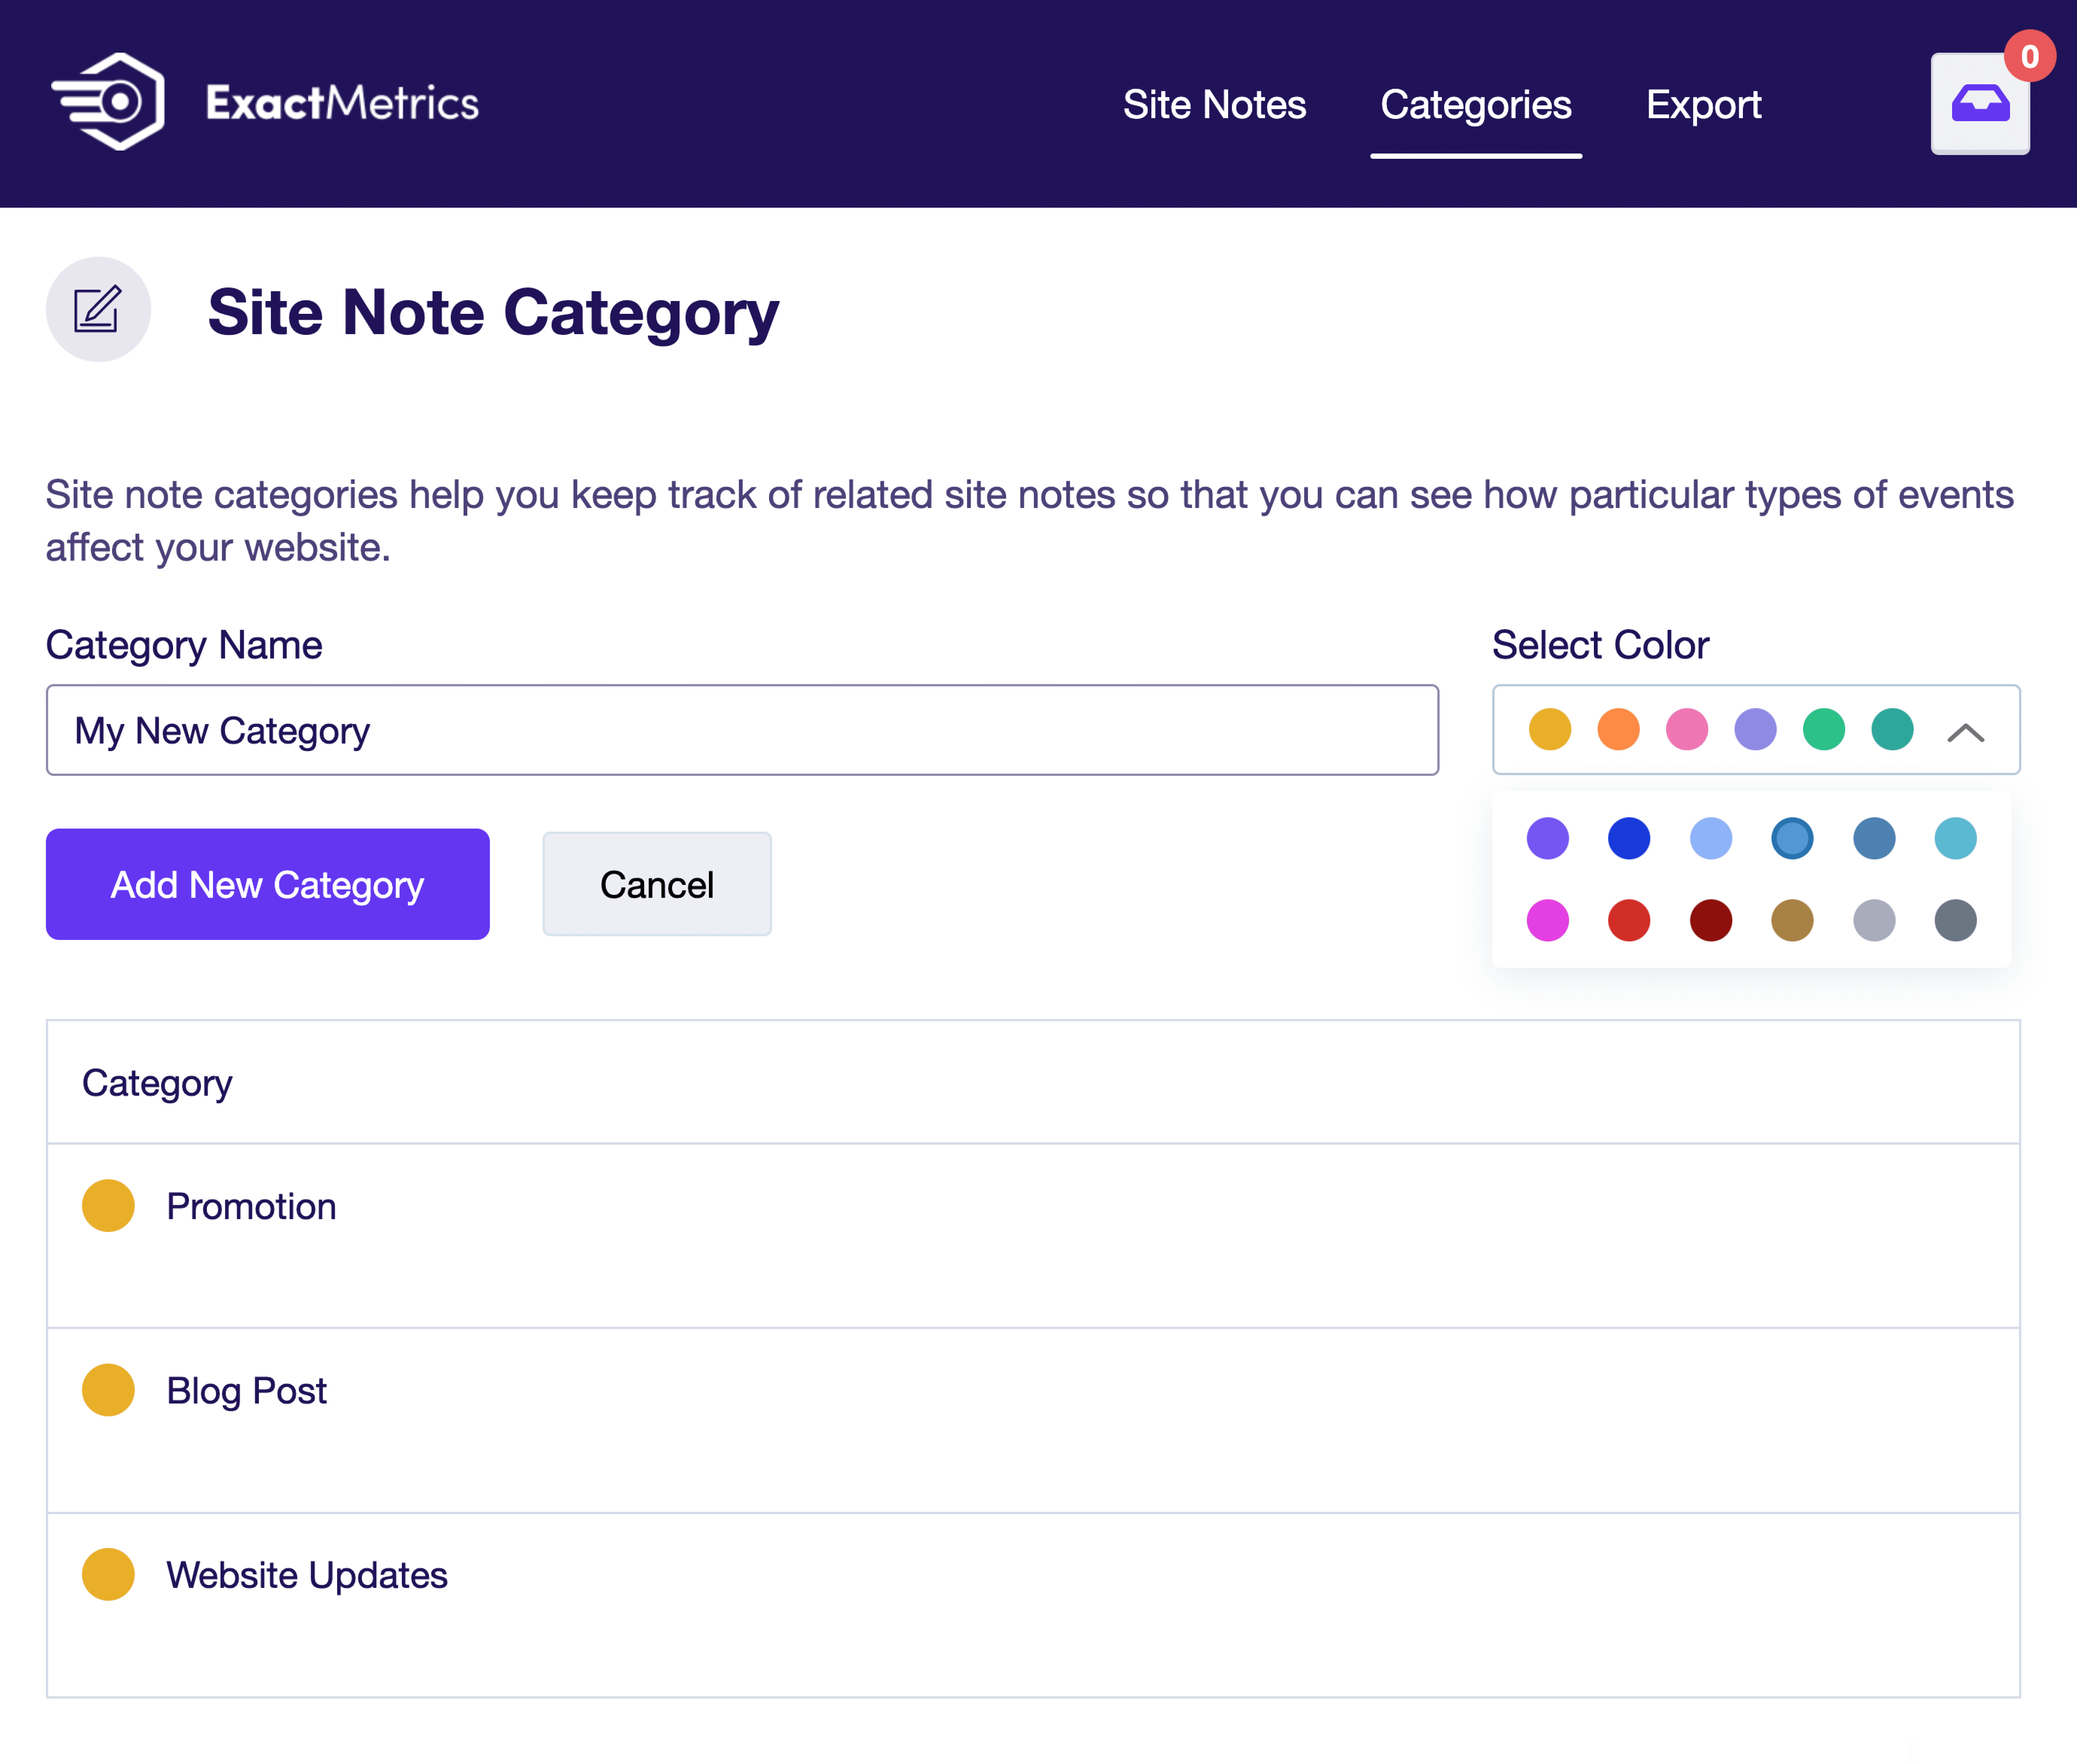Choose the dark maroon swatch
Viewport: 2077px width, 1764px height.
(1711, 920)
